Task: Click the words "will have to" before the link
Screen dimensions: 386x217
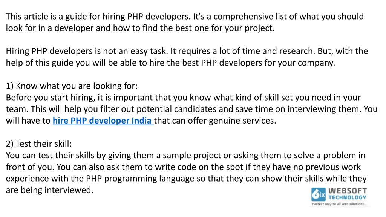Action: (28, 121)
